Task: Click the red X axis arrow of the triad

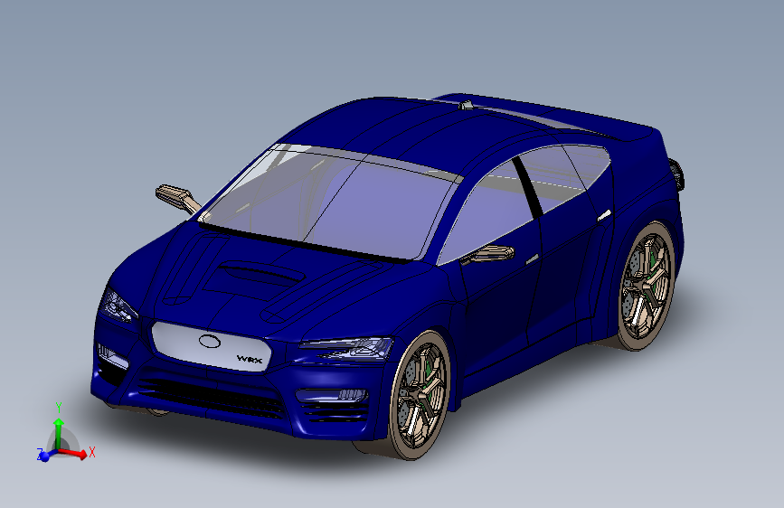Action: 74,453
